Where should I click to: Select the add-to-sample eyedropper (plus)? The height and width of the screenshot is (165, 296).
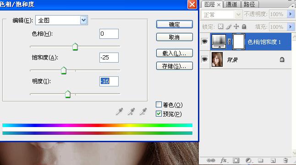131,112
